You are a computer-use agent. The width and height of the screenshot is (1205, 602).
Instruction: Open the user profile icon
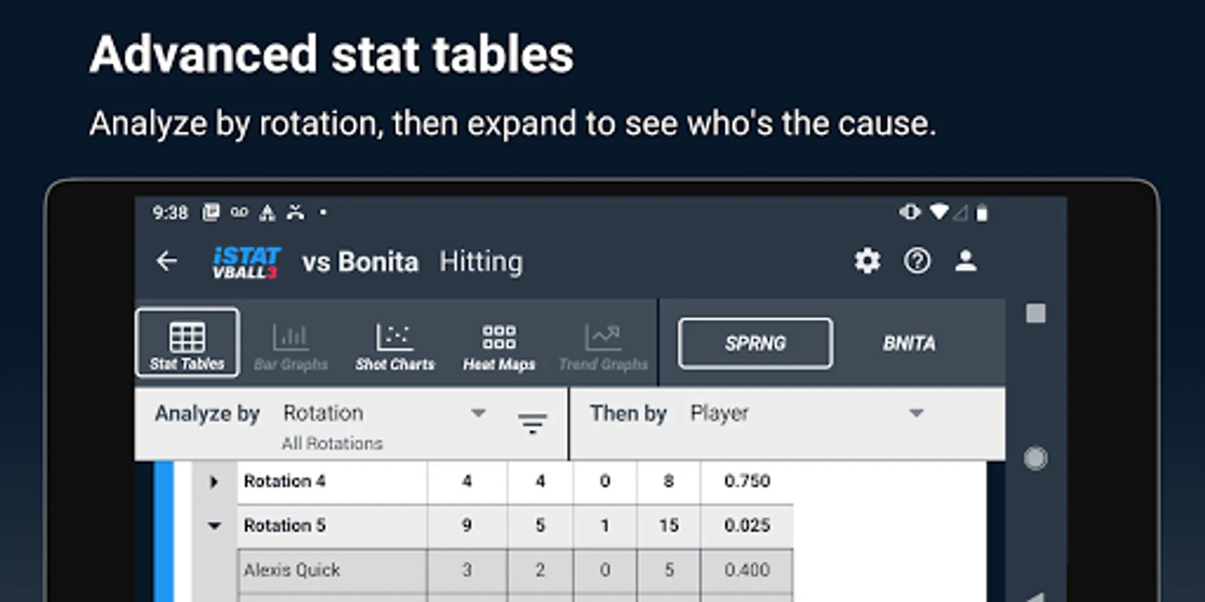pyautogui.click(x=965, y=261)
